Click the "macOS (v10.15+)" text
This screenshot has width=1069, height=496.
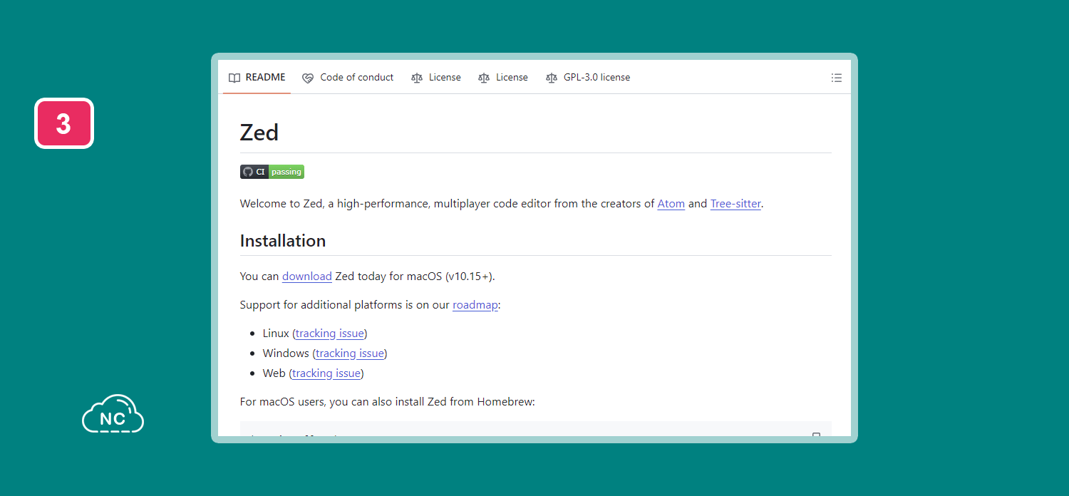(x=450, y=277)
